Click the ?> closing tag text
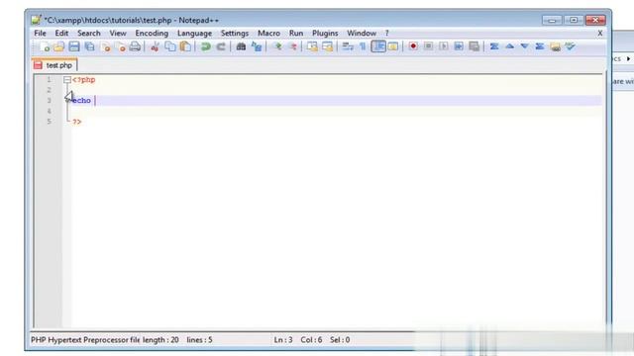Image resolution: width=634 pixels, height=356 pixels. point(77,122)
